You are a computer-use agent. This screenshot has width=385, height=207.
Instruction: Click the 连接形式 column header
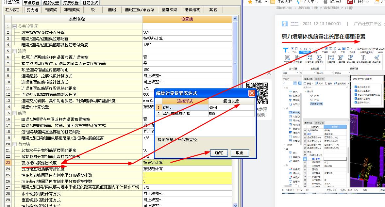click(185, 101)
